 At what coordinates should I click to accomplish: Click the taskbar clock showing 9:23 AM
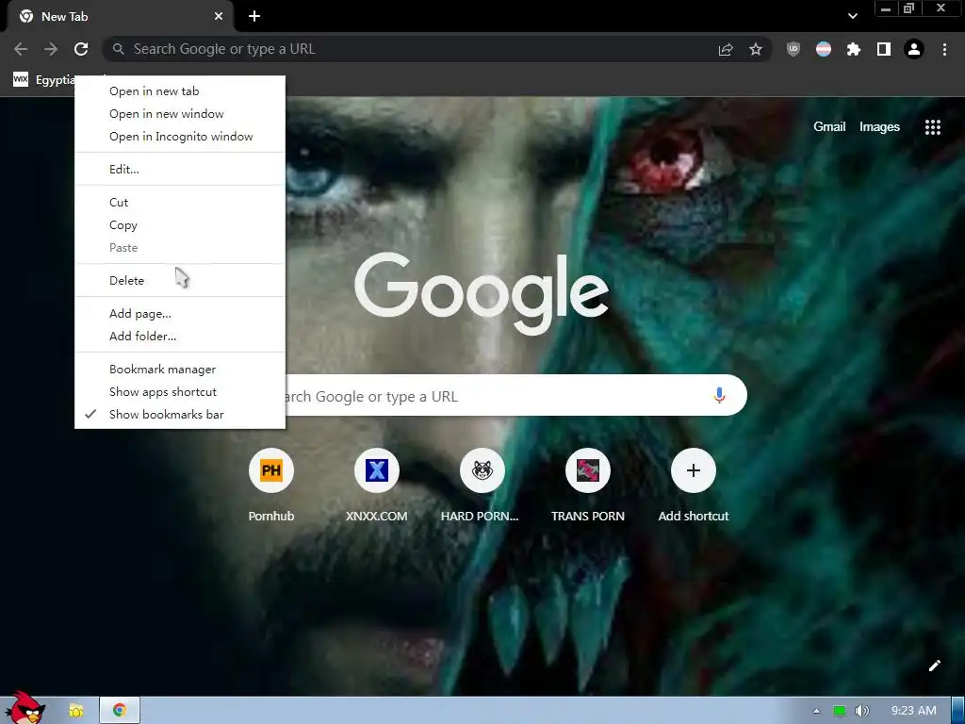913,711
